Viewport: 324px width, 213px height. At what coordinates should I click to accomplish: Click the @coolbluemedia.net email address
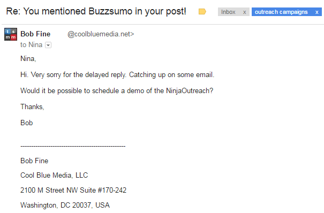click(101, 34)
